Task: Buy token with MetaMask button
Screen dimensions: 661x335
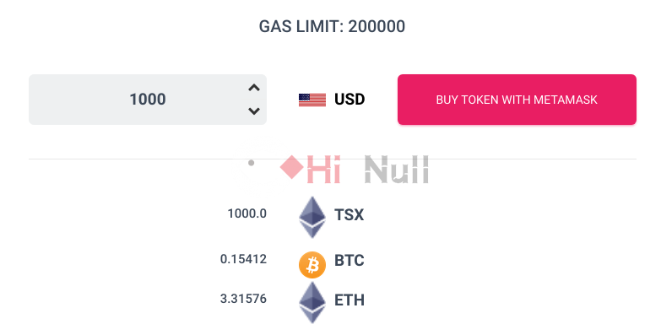Action: (517, 100)
